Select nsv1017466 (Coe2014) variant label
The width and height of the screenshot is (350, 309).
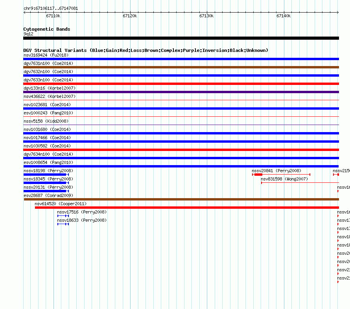click(47, 138)
